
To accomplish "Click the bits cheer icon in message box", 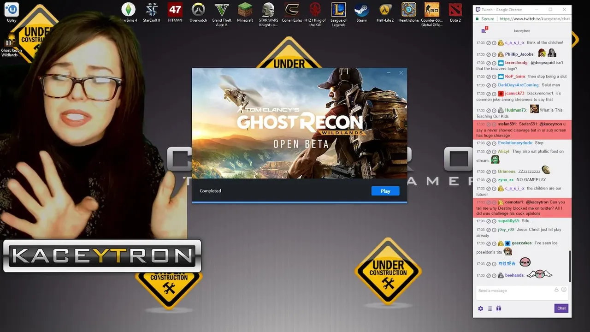I will [x=556, y=290].
